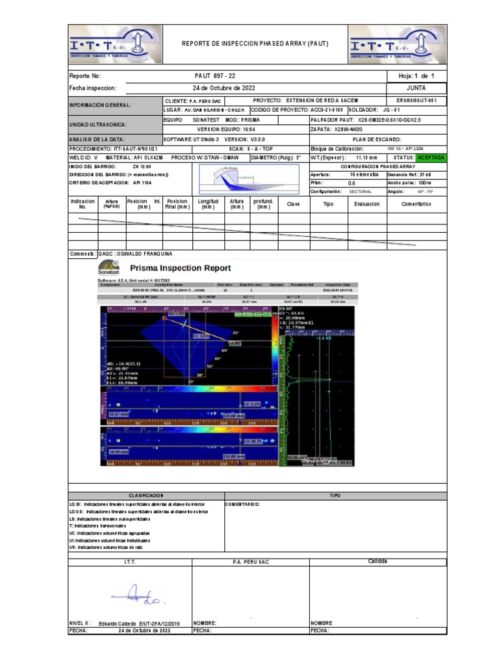This screenshot has width=499, height=666.
Task: Click the TIPO section header
Action: click(x=335, y=496)
